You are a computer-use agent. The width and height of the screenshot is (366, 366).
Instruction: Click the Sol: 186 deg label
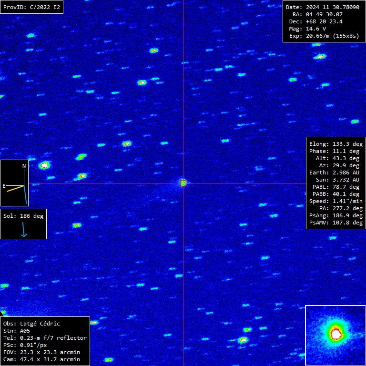(x=23, y=216)
